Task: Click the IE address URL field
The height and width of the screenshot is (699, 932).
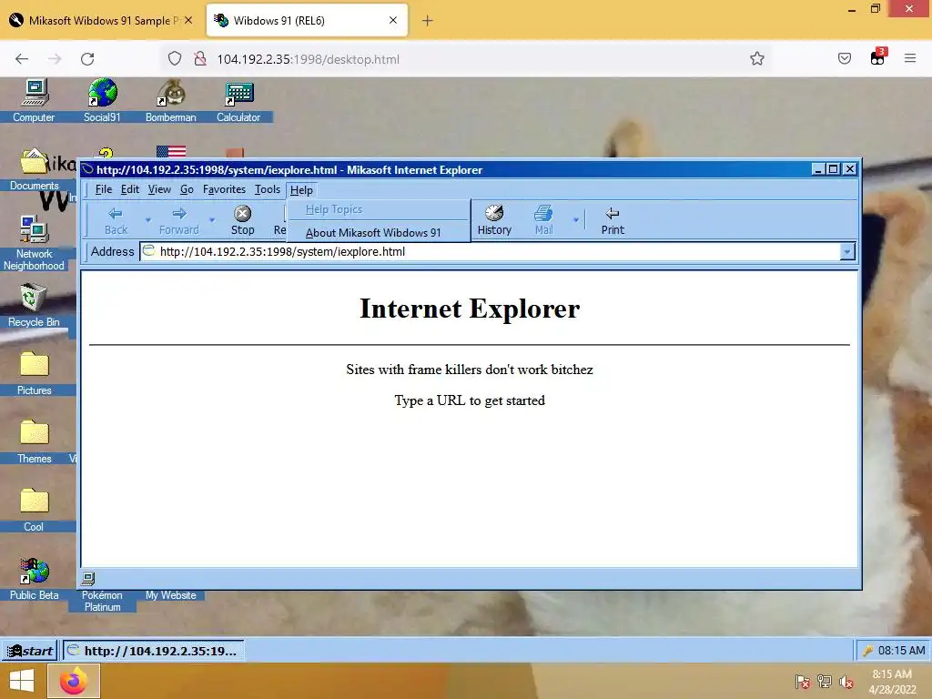Action: pyautogui.click(x=490, y=252)
